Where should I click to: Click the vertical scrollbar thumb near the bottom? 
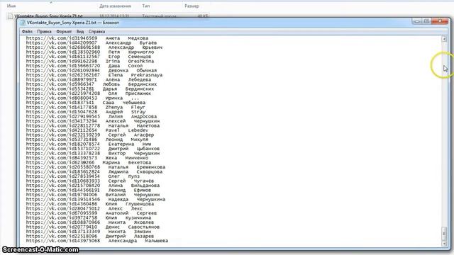pyautogui.click(x=444, y=234)
